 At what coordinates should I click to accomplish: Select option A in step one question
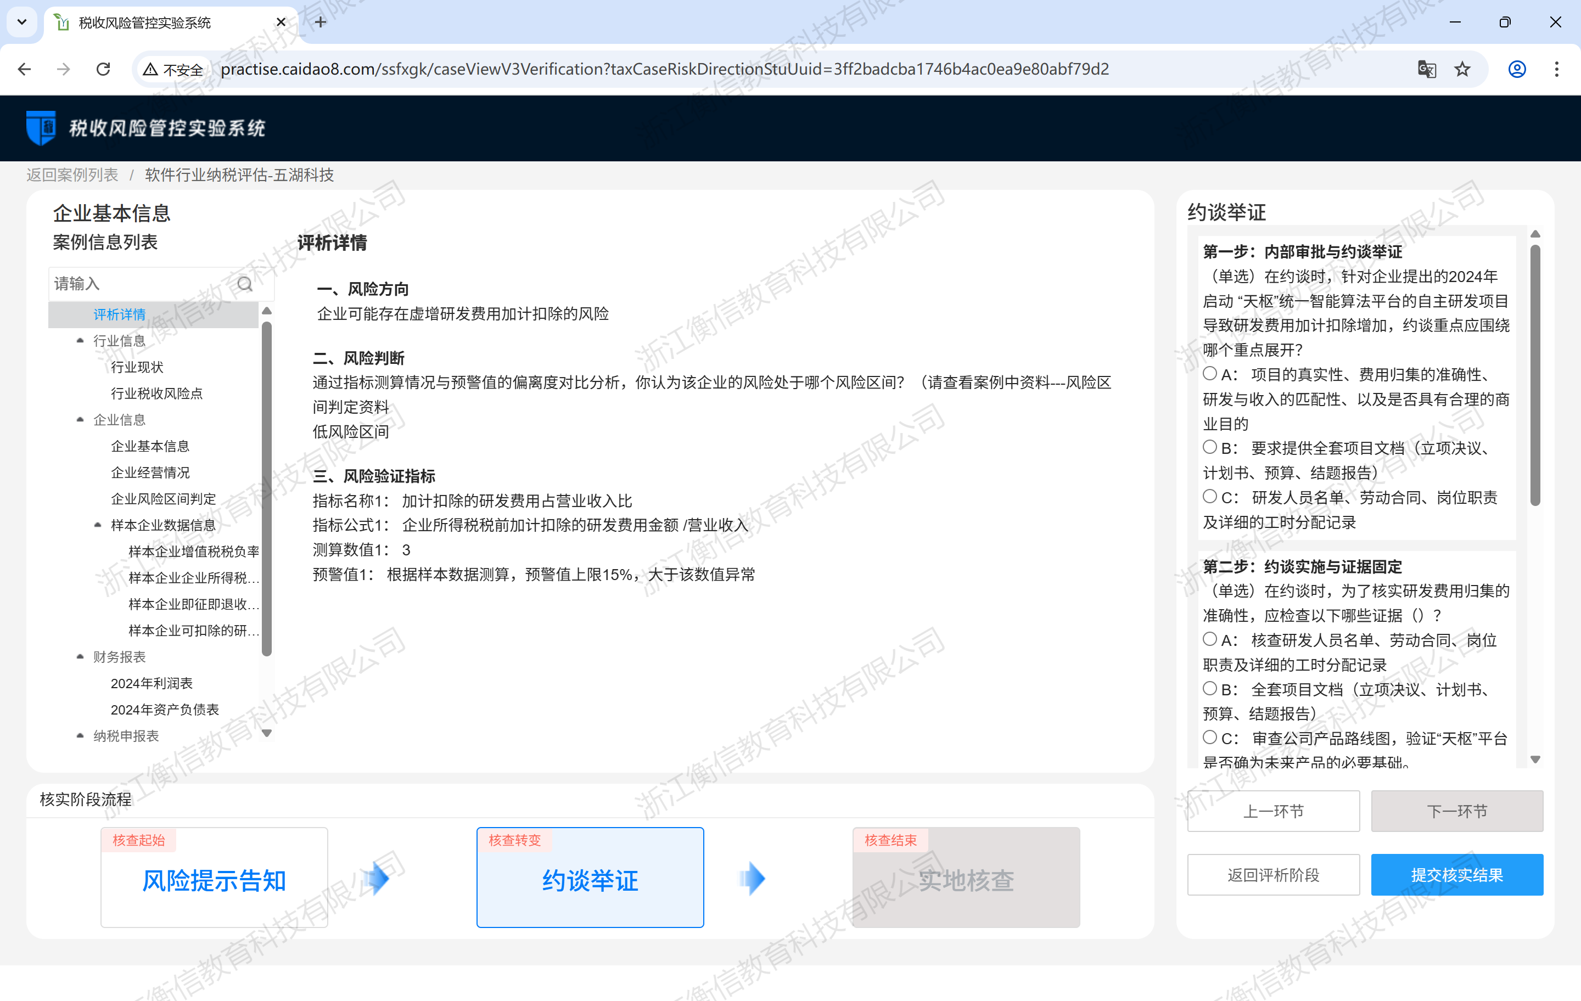click(x=1209, y=374)
